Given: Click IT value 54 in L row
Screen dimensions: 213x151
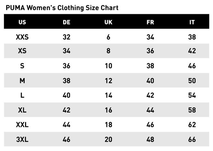Looking at the screenshot, I should click(x=192, y=95).
